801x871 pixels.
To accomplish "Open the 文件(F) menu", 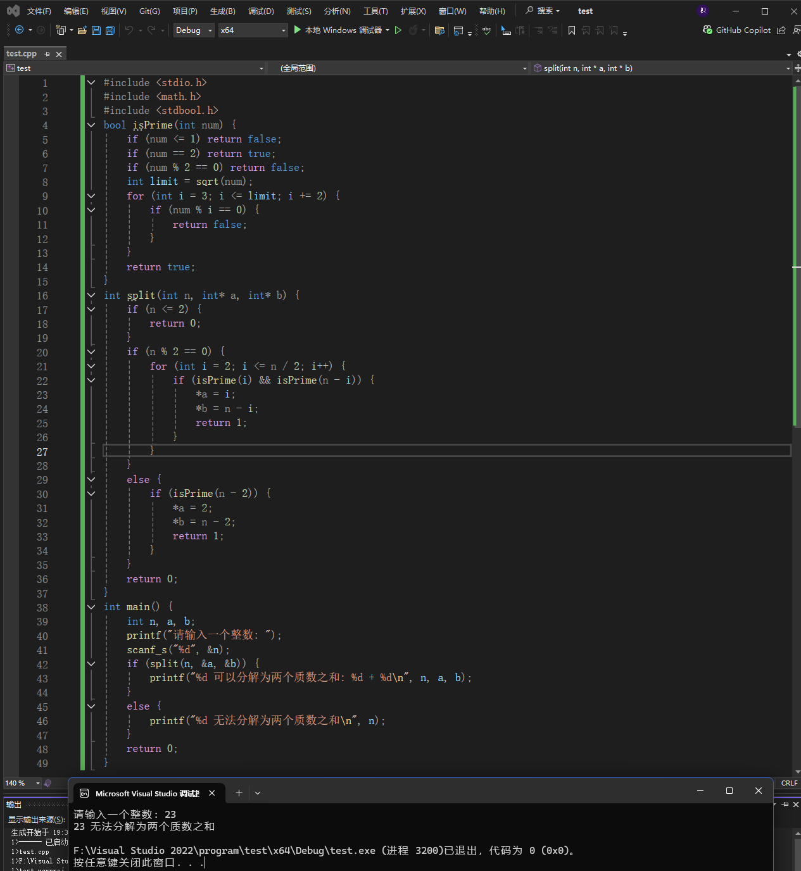I will coord(39,11).
